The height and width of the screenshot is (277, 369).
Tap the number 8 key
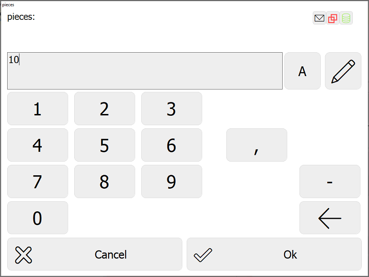pyautogui.click(x=105, y=182)
